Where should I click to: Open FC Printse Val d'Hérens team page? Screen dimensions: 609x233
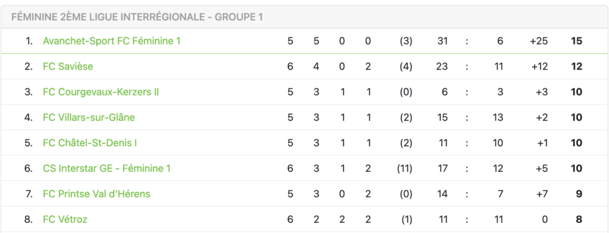point(97,194)
